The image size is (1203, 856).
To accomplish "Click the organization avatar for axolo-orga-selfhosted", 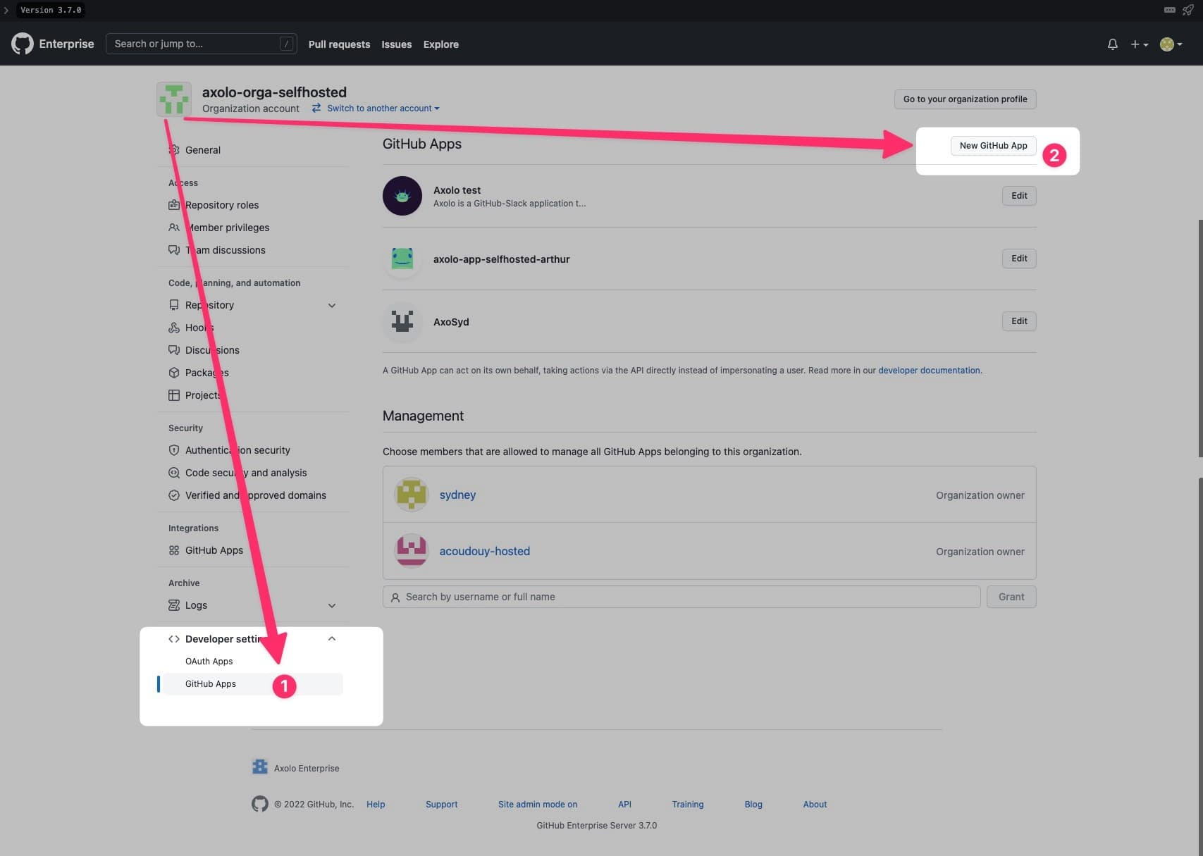I will (174, 99).
